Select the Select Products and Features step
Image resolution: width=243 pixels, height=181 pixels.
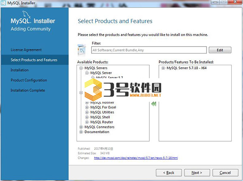point(34,60)
